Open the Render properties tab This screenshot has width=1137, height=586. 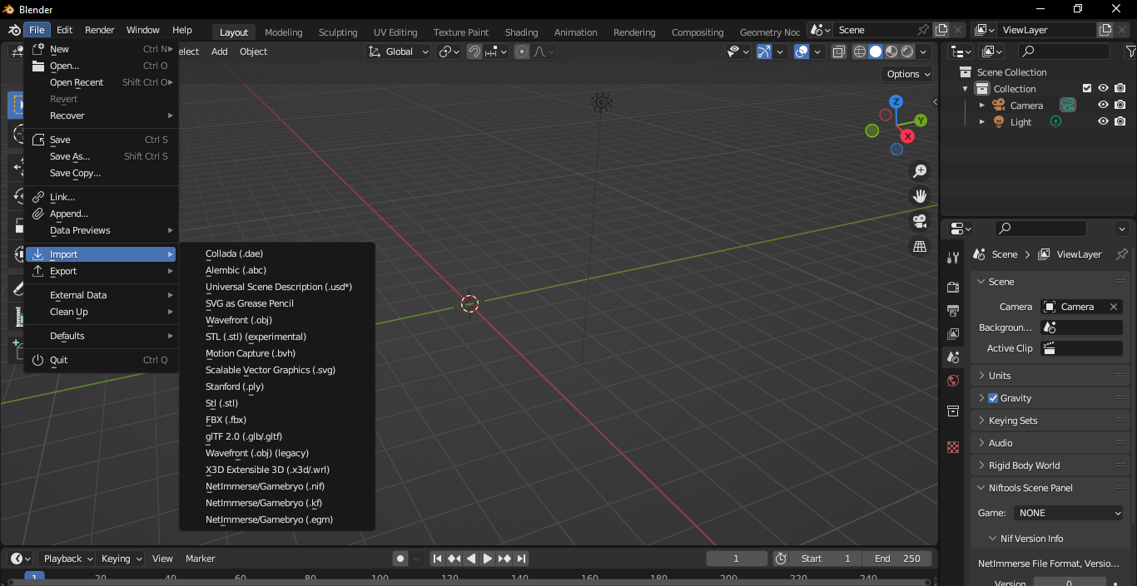953,288
